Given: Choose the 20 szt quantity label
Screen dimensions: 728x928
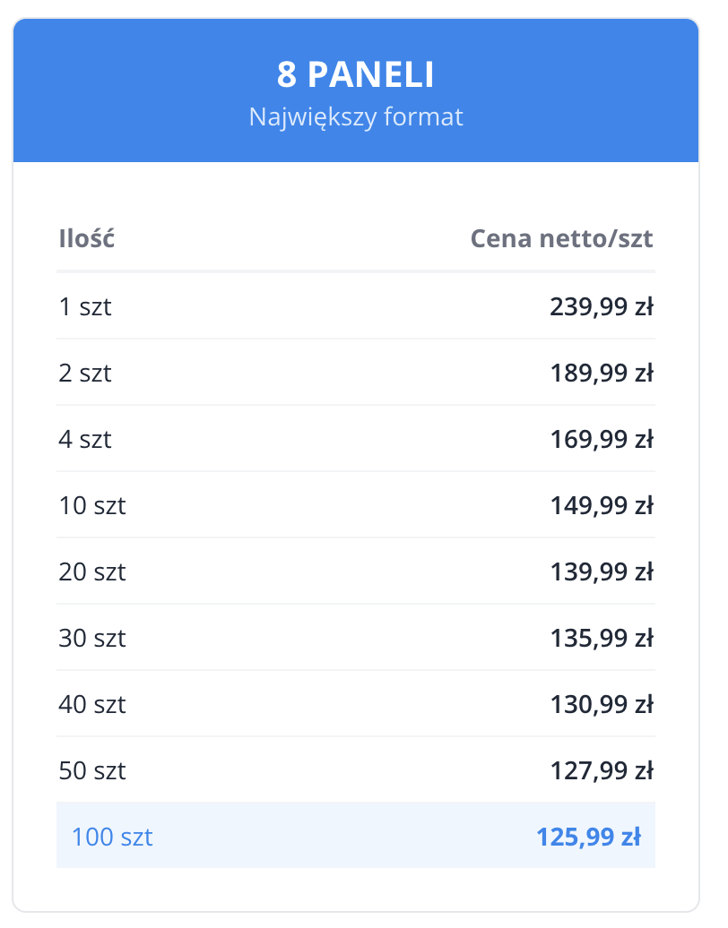Looking at the screenshot, I should click(92, 571).
